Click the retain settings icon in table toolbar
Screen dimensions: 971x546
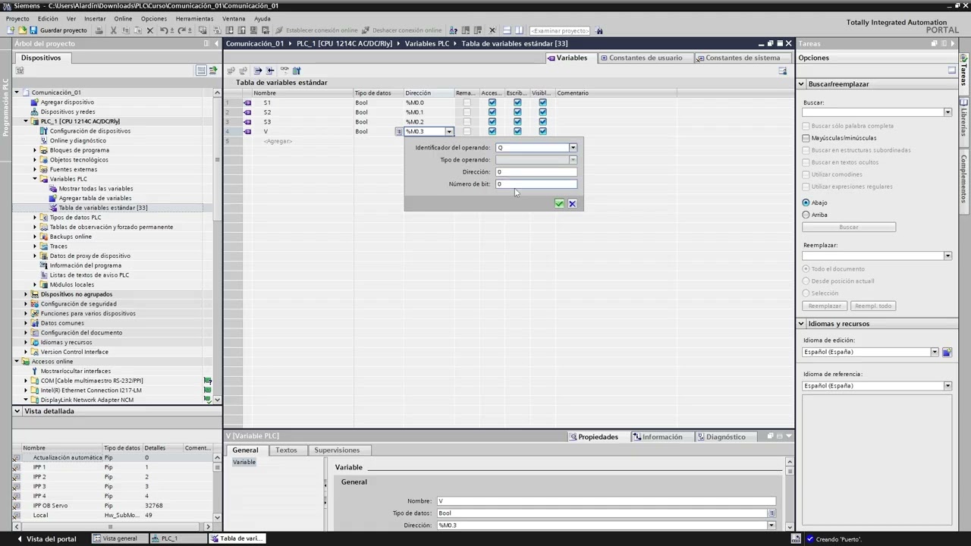[x=297, y=71]
